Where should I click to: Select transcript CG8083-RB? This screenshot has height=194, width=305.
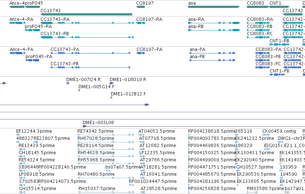tap(258, 30)
